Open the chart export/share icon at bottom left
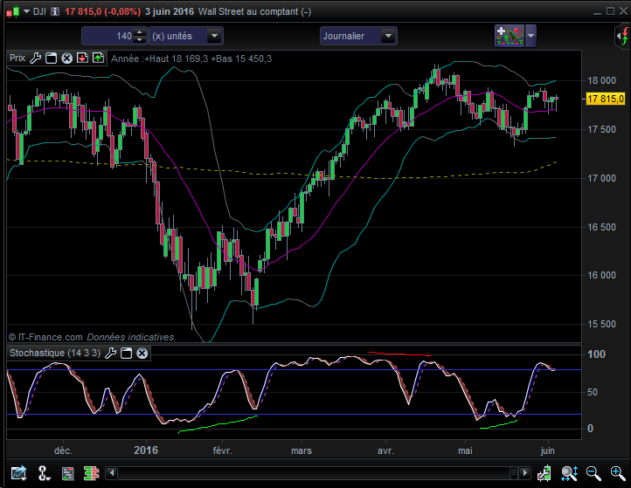The width and height of the screenshot is (631, 488). pos(19,473)
